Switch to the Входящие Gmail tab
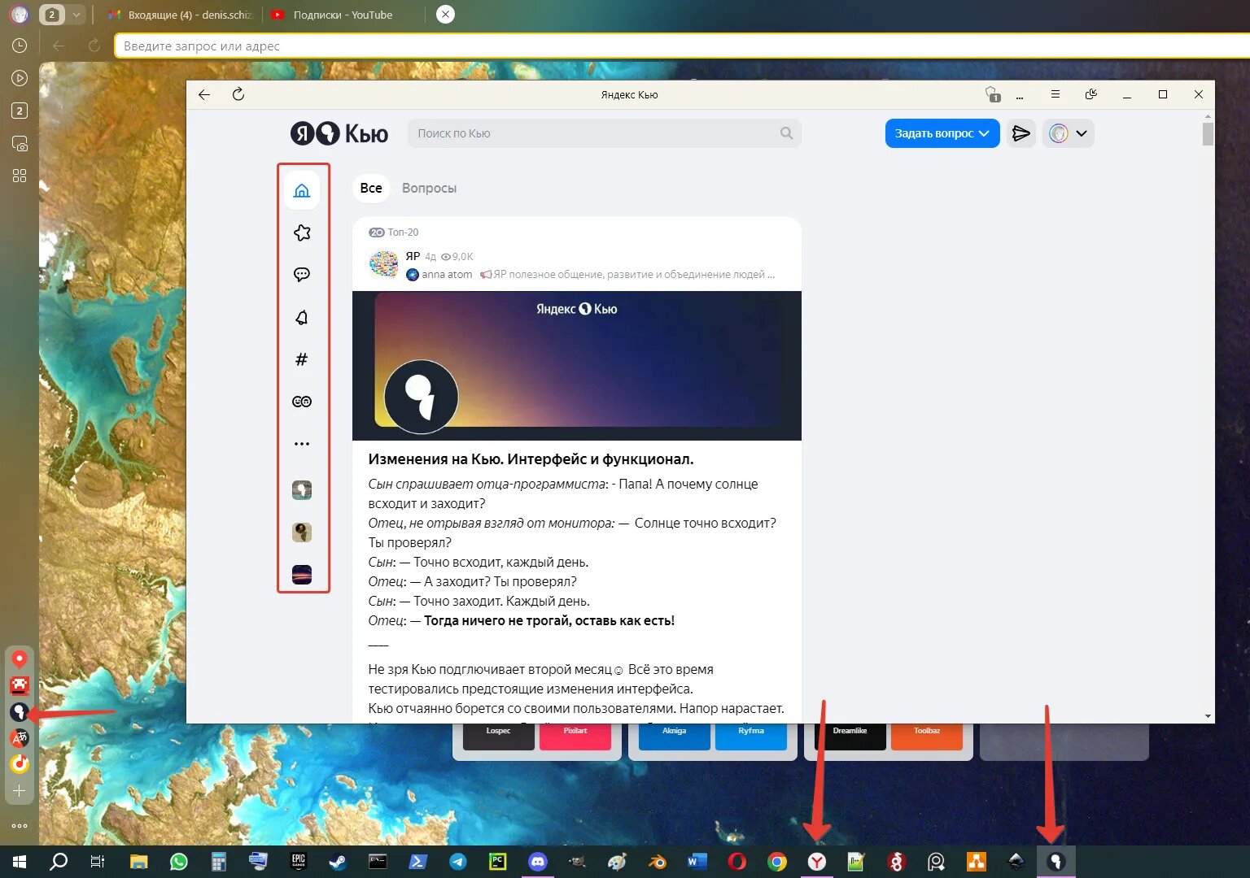Image resolution: width=1250 pixels, height=878 pixels. 181,15
